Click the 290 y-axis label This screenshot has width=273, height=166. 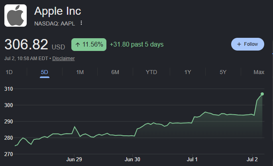click(8, 121)
